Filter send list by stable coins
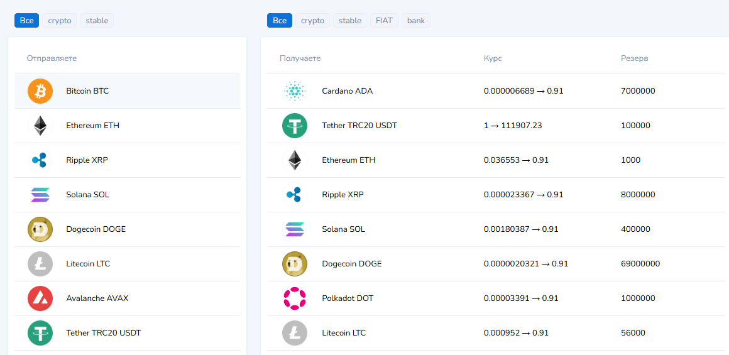729x355 pixels. click(x=97, y=21)
